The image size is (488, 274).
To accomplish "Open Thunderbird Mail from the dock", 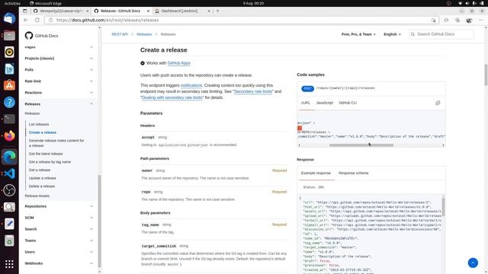I will click(9, 18).
